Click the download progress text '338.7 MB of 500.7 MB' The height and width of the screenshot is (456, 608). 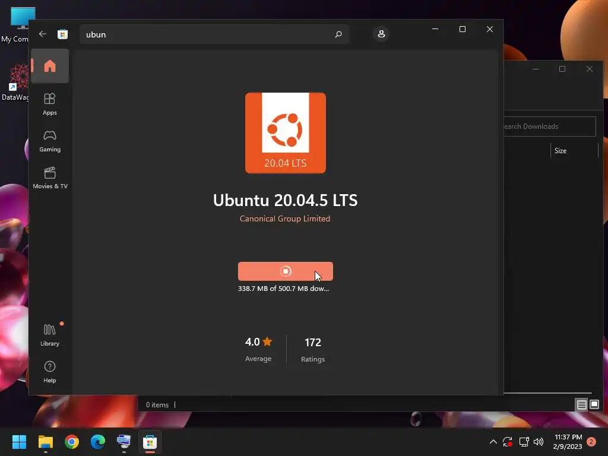(x=283, y=289)
